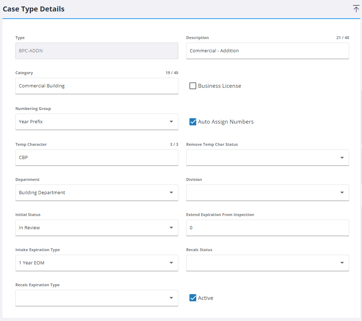
Task: Click the Description character counter 21 / 40
Action: click(343, 38)
